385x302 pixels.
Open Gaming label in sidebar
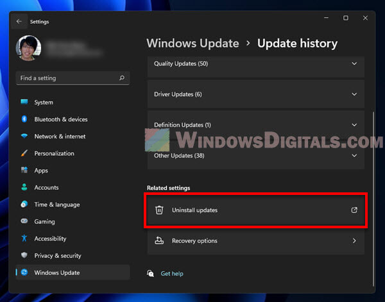tap(44, 222)
